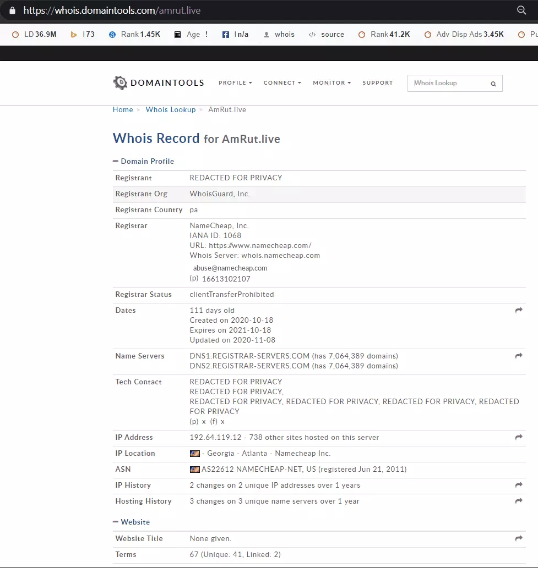Viewport: 538px width, 568px height.
Task: Click the US flag in the ASN row
Action: (195, 470)
